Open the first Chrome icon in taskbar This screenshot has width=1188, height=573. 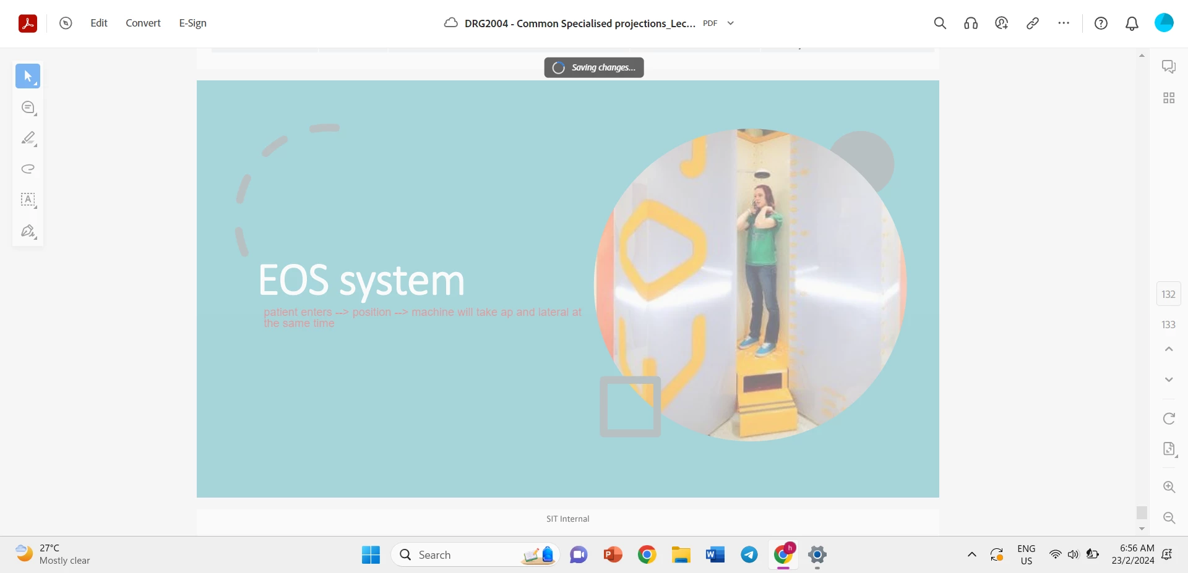[647, 555]
